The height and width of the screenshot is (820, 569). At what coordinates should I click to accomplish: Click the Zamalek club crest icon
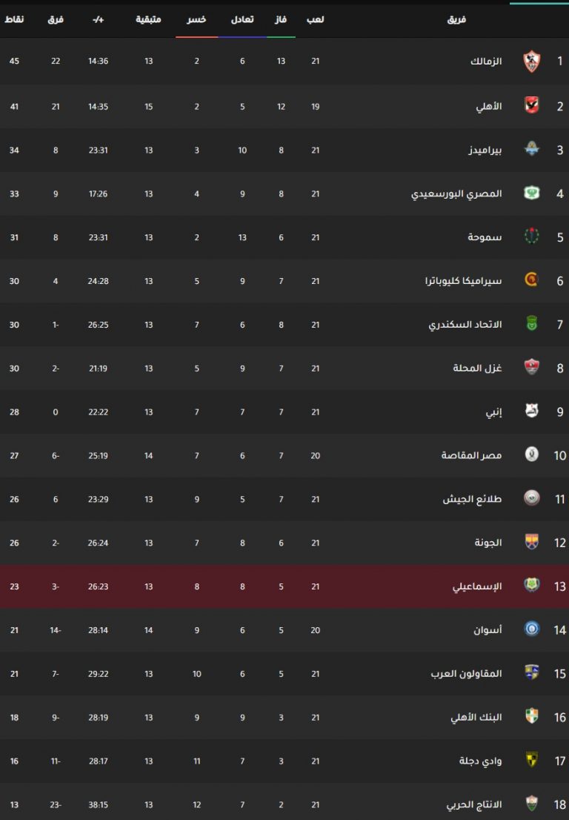531,62
